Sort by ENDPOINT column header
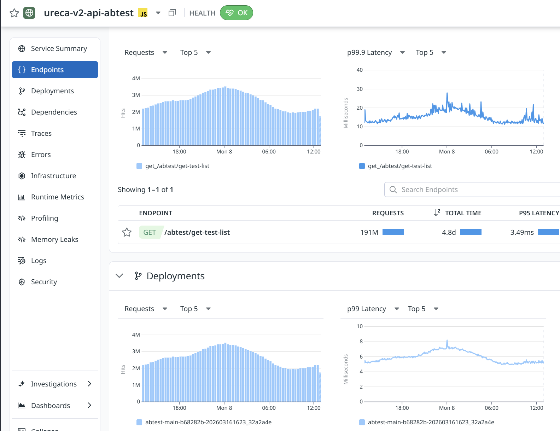This screenshot has height=431, width=560. [156, 213]
